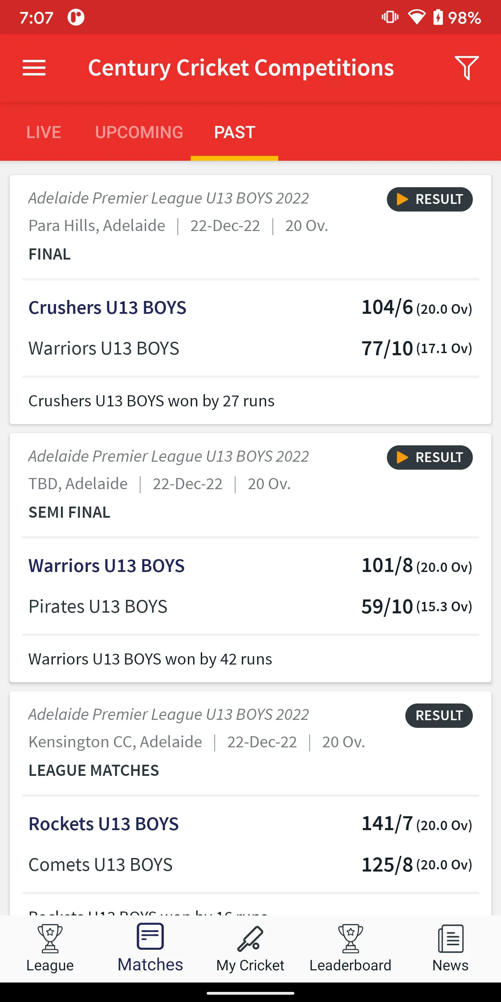Open the navigation drawer menu
The height and width of the screenshot is (1002, 501).
point(34,68)
